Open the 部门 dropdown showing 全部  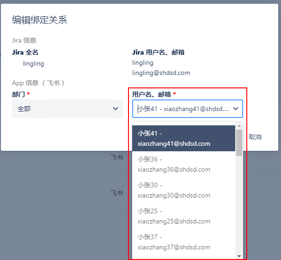67,109
